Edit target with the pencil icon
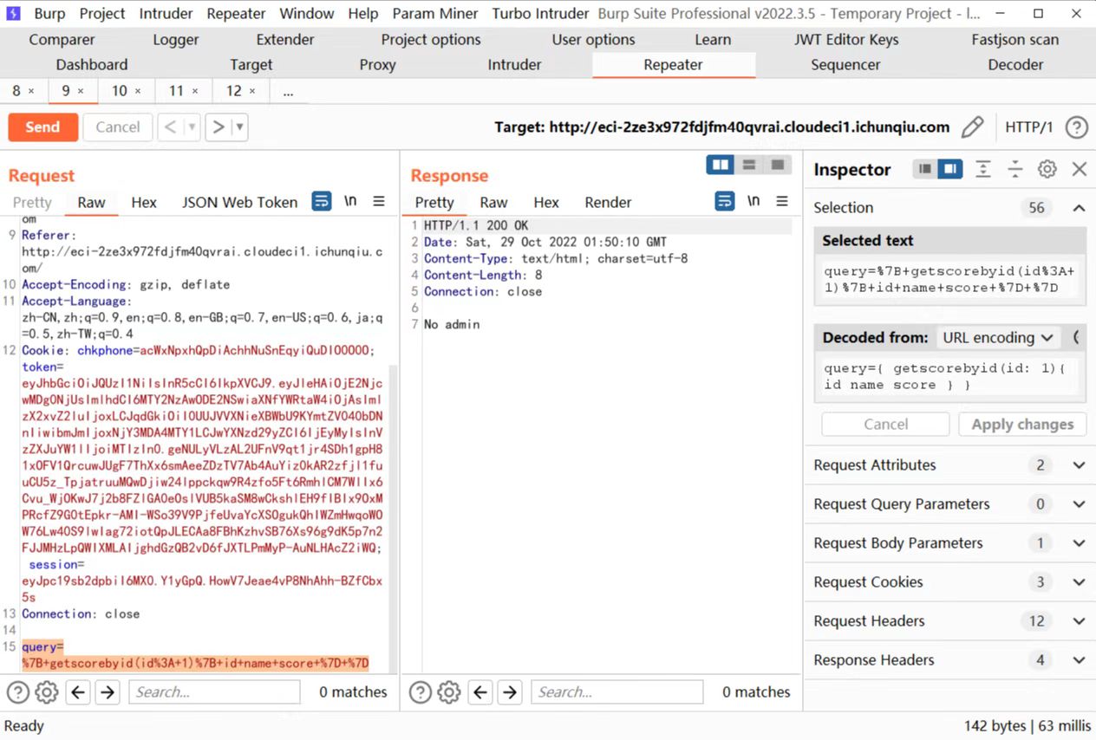The image size is (1096, 740). [973, 127]
